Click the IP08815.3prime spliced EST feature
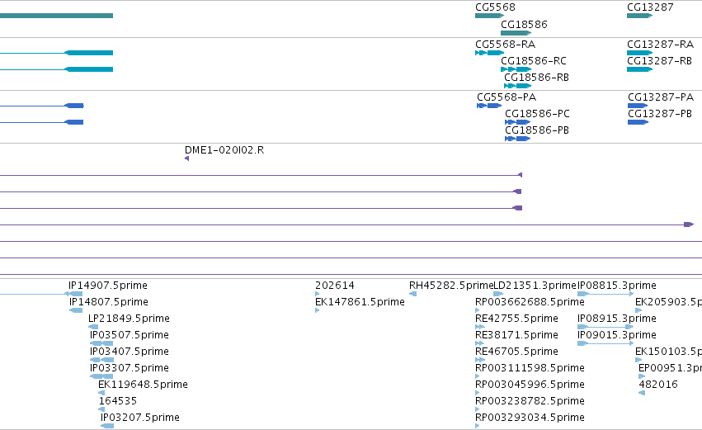Viewport: 702px width, 430px height. click(605, 294)
